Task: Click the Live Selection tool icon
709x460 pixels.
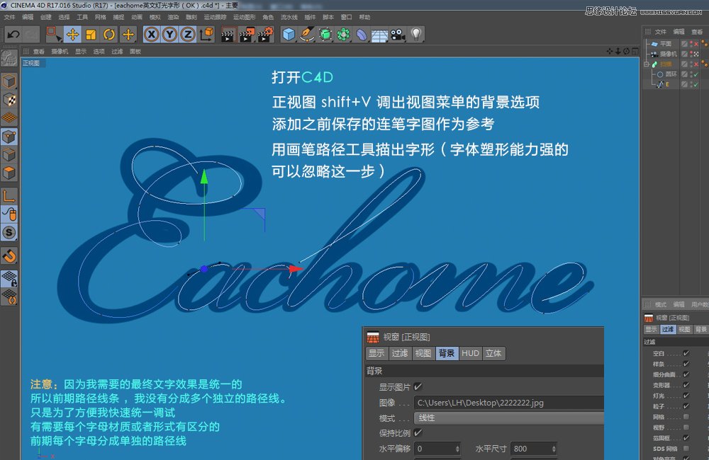Action: coord(51,34)
